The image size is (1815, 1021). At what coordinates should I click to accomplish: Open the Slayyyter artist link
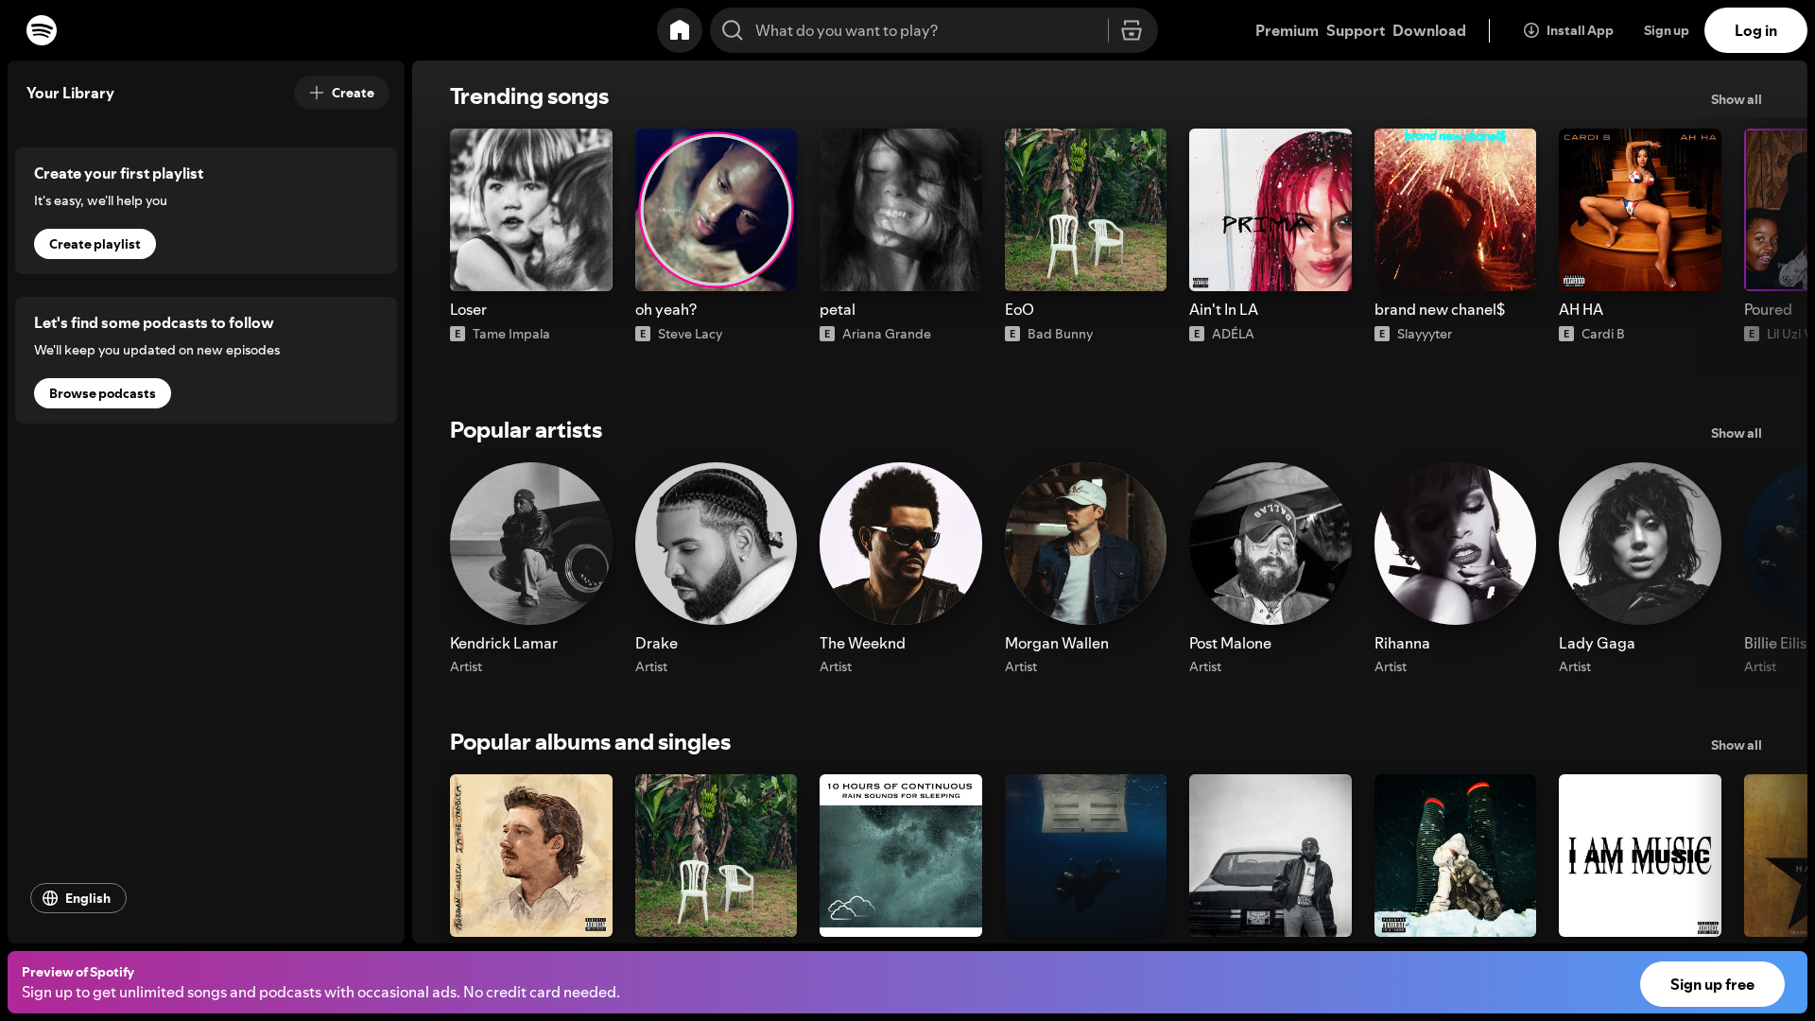pyautogui.click(x=1425, y=334)
